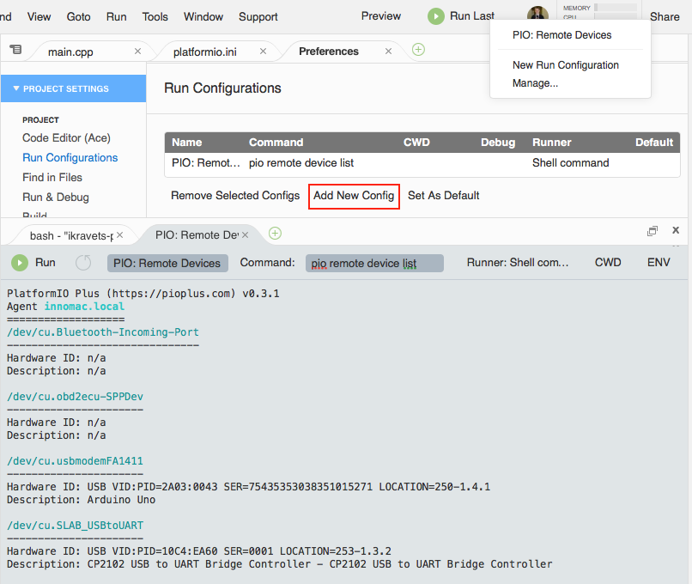Click the innomac.local agent name
Image resolution: width=692 pixels, height=584 pixels.
84,307
